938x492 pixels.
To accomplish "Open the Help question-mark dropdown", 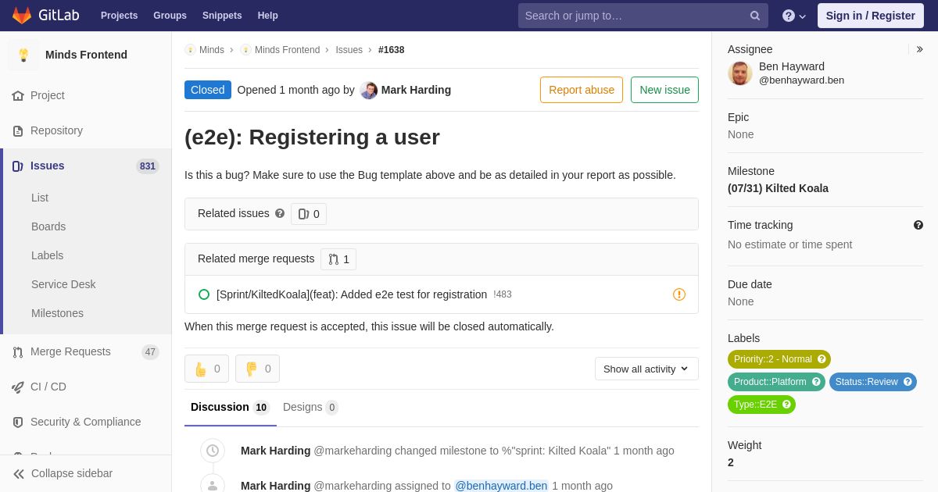I will [x=794, y=16].
